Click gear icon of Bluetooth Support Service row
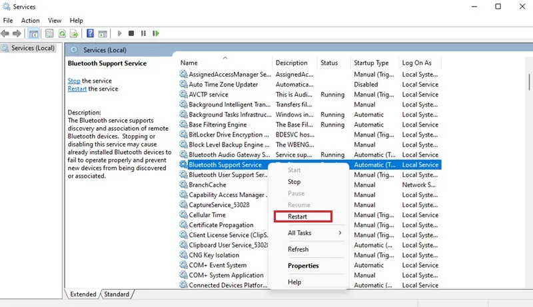533x307 pixels. click(184, 164)
